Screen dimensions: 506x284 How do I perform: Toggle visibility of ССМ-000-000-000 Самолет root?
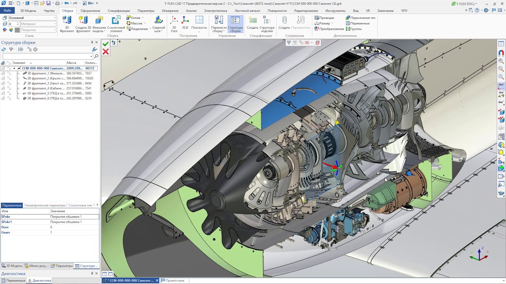click(x=3, y=68)
